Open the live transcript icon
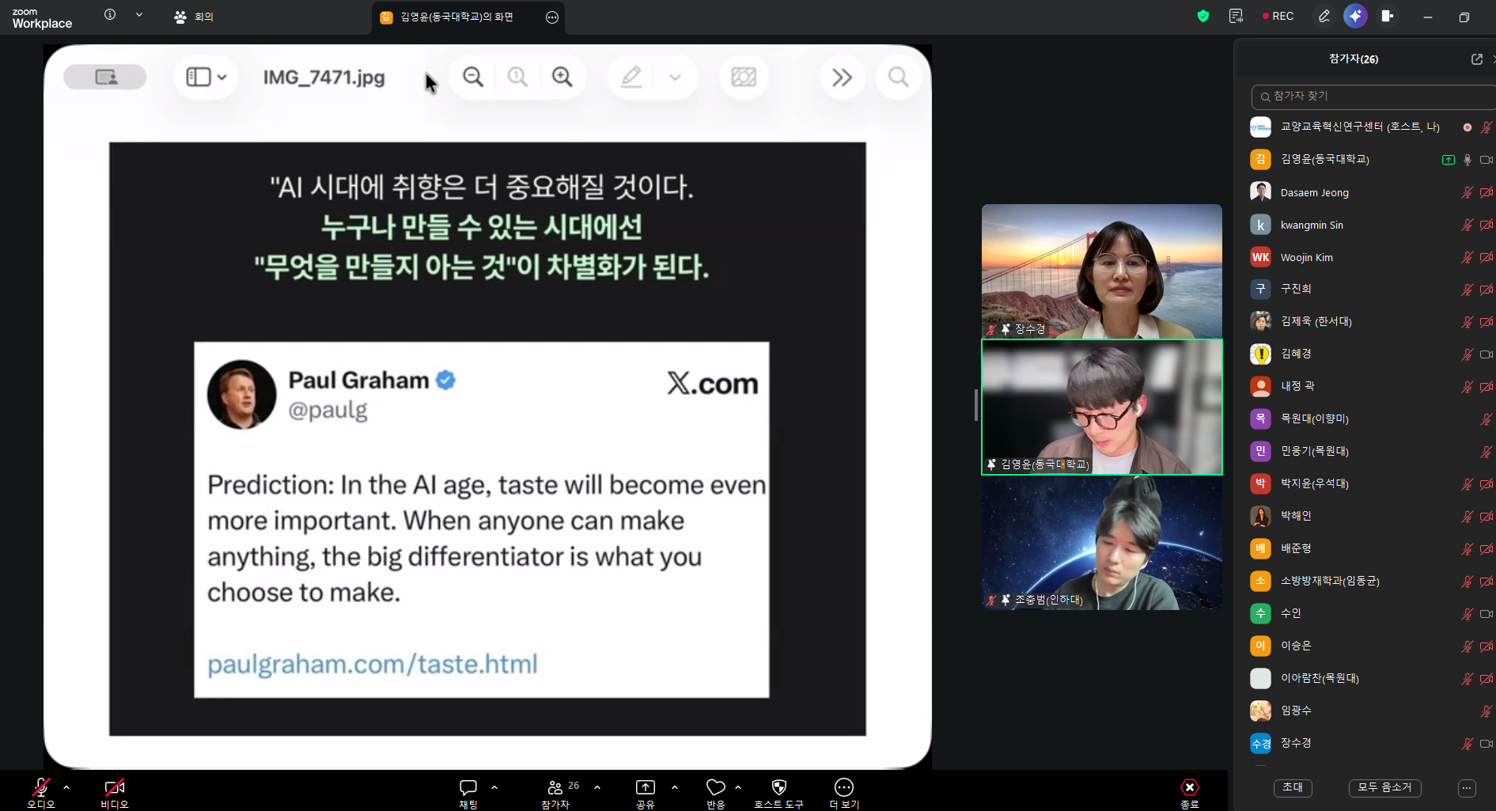The image size is (1496, 811). click(1237, 16)
